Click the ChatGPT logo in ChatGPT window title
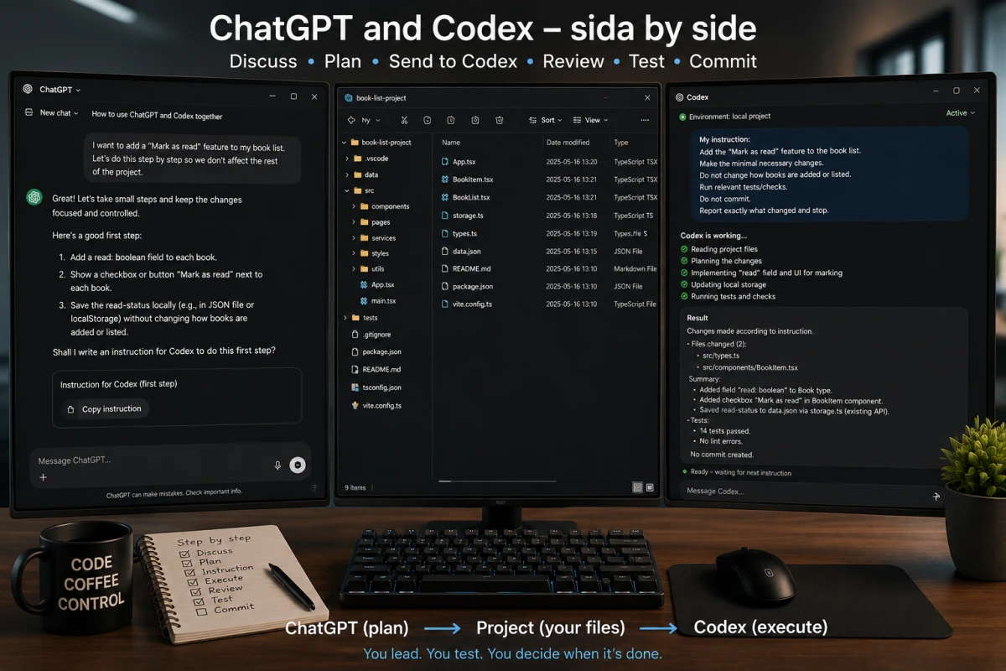Viewport: 1006px width, 671px height. [28, 89]
